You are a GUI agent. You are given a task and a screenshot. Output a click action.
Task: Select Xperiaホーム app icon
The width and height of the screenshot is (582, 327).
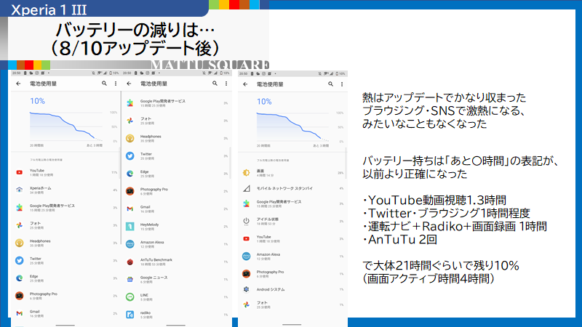(x=20, y=190)
